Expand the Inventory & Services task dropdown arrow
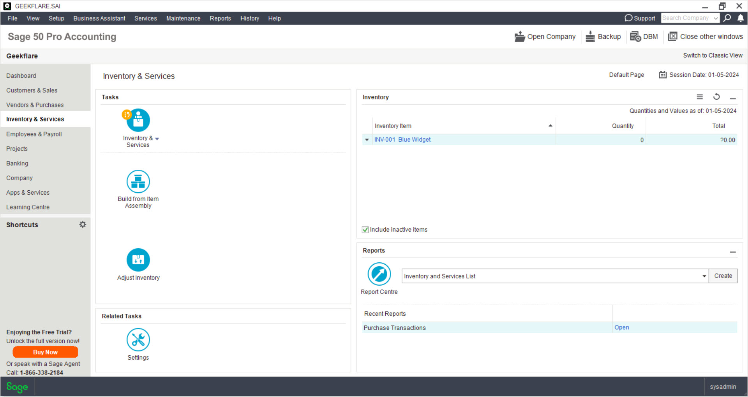Viewport: 748px width, 397px height. point(157,138)
